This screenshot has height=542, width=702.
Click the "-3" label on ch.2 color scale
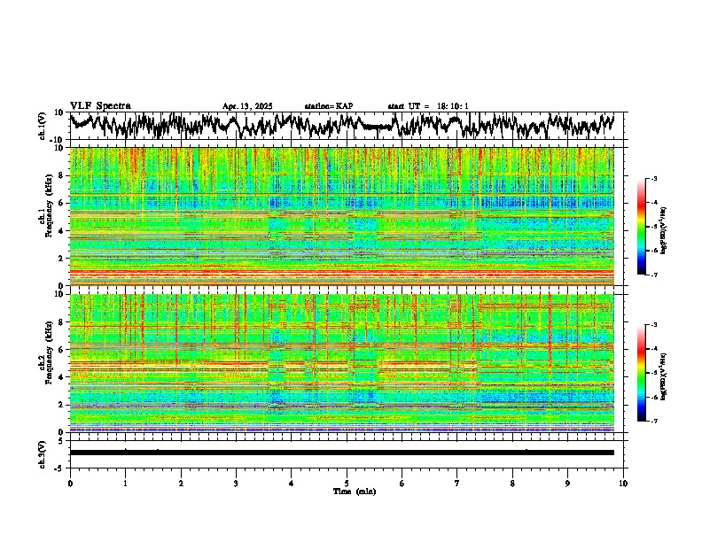[x=654, y=325]
